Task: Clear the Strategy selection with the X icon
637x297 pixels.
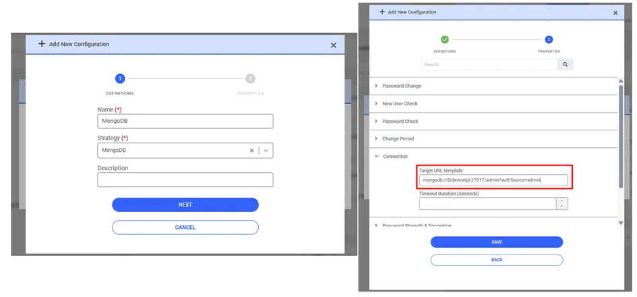Action: coord(251,151)
